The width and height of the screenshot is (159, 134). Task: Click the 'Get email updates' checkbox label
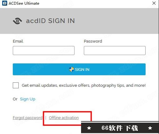click(x=84, y=85)
